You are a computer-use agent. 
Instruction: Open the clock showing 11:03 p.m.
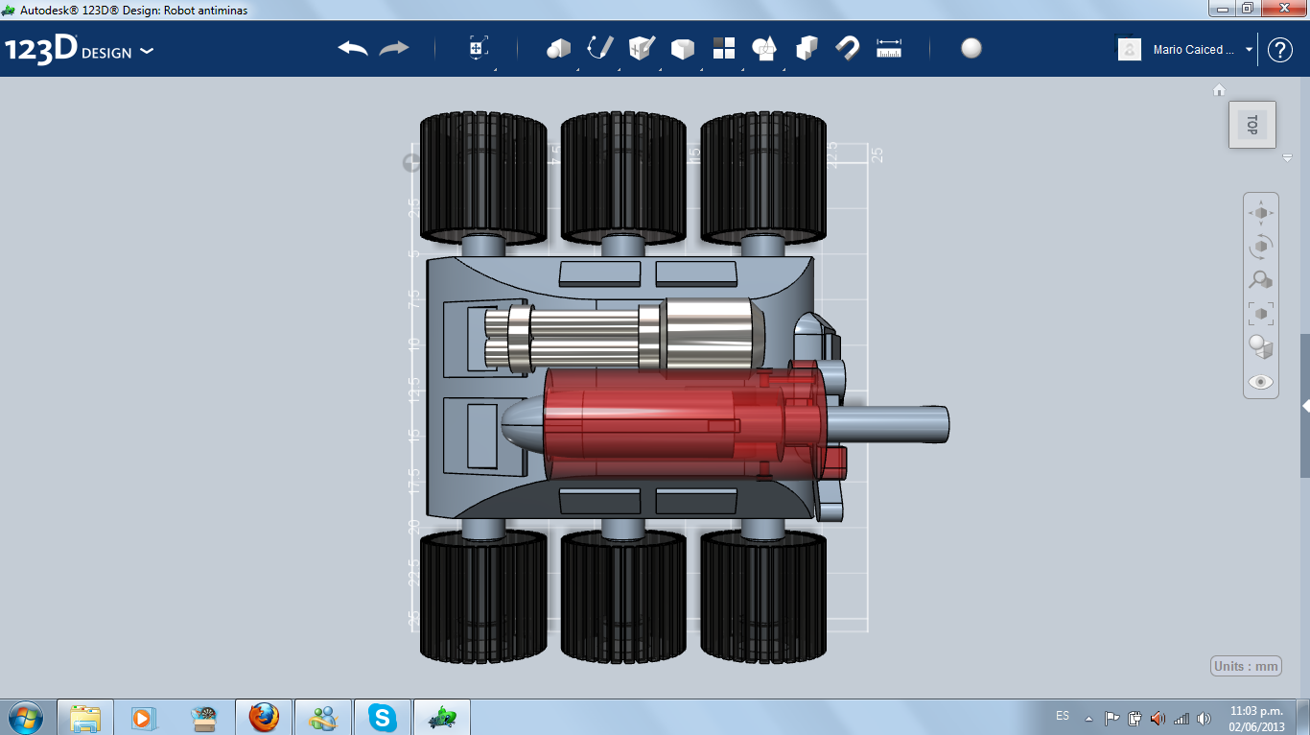[x=1256, y=718]
